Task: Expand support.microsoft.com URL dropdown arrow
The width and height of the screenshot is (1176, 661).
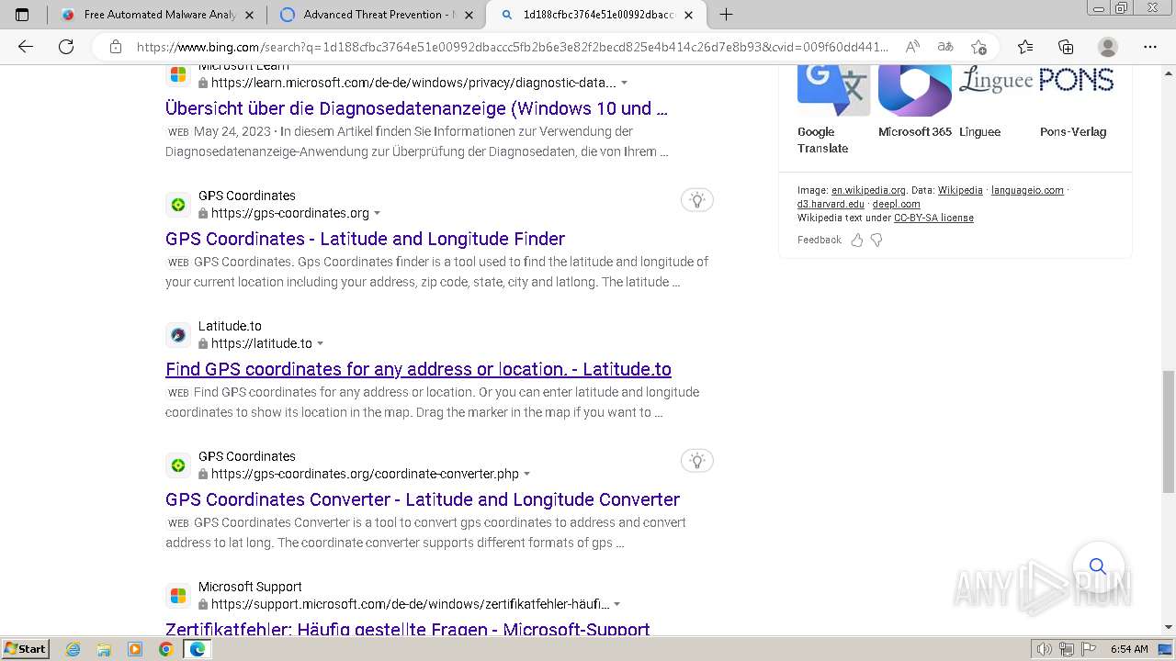Action: (616, 604)
